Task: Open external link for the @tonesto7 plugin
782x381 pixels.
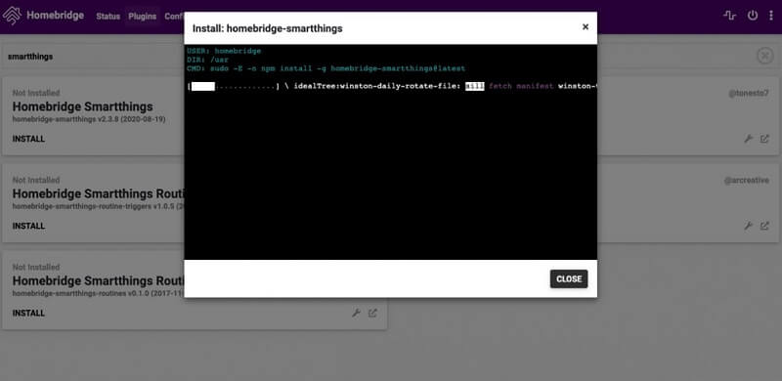Action: tap(764, 139)
